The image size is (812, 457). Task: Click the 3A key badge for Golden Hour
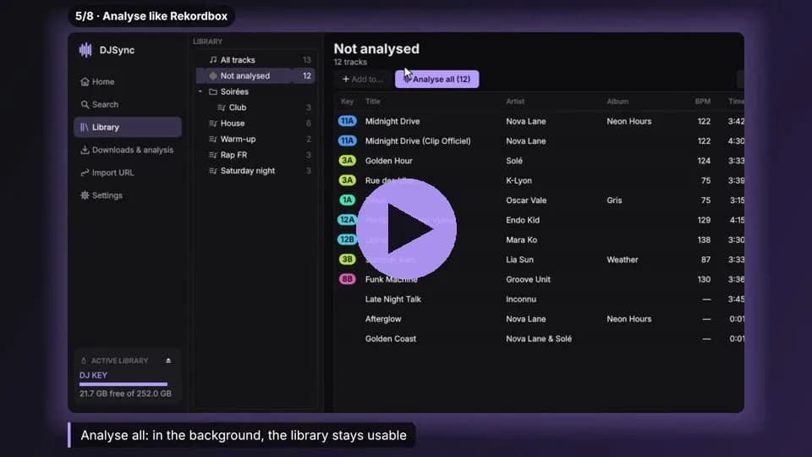[x=347, y=161]
